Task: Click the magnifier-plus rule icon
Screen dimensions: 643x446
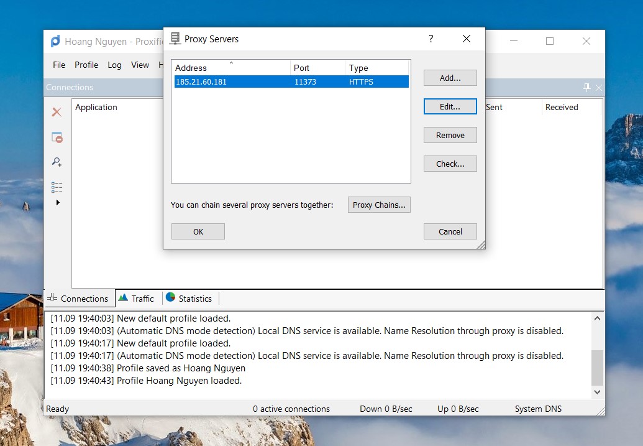Action: pos(57,162)
